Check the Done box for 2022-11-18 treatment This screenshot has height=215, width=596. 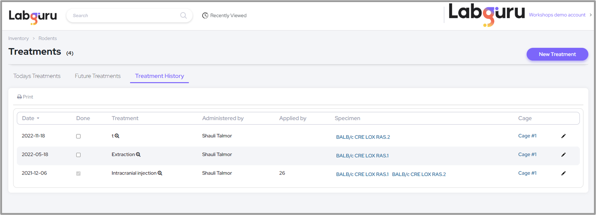[x=78, y=136]
